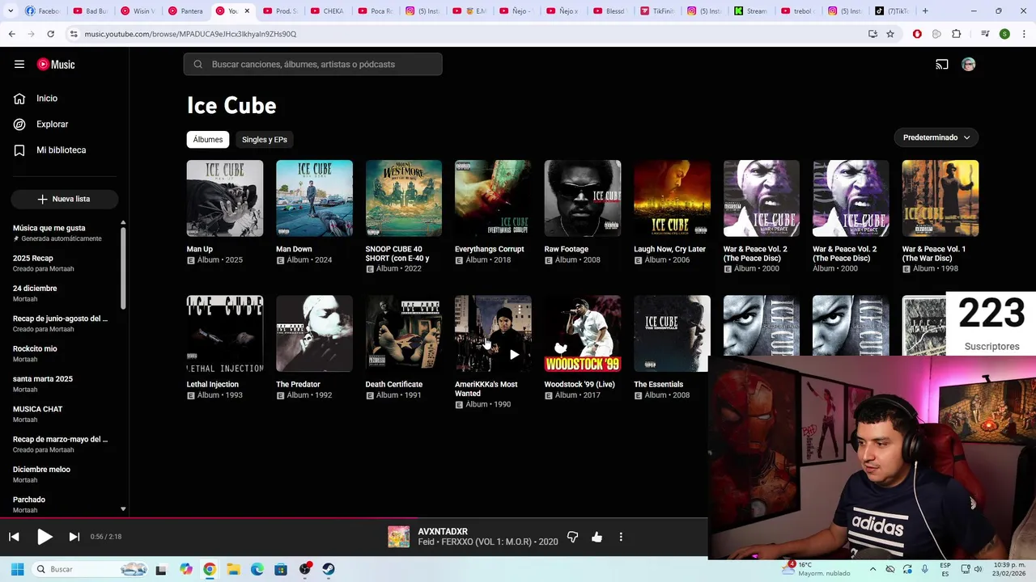Switch to the Bad Bunny tab

[x=91, y=11]
